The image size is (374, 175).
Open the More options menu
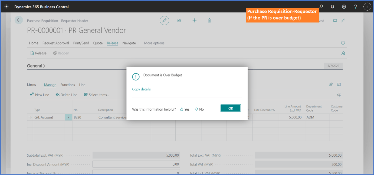(154, 43)
